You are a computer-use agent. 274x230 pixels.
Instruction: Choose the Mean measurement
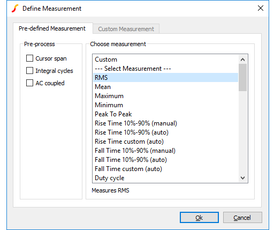click(165, 87)
